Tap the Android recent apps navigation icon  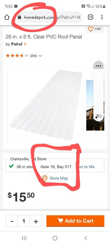pyautogui.click(x=24, y=238)
